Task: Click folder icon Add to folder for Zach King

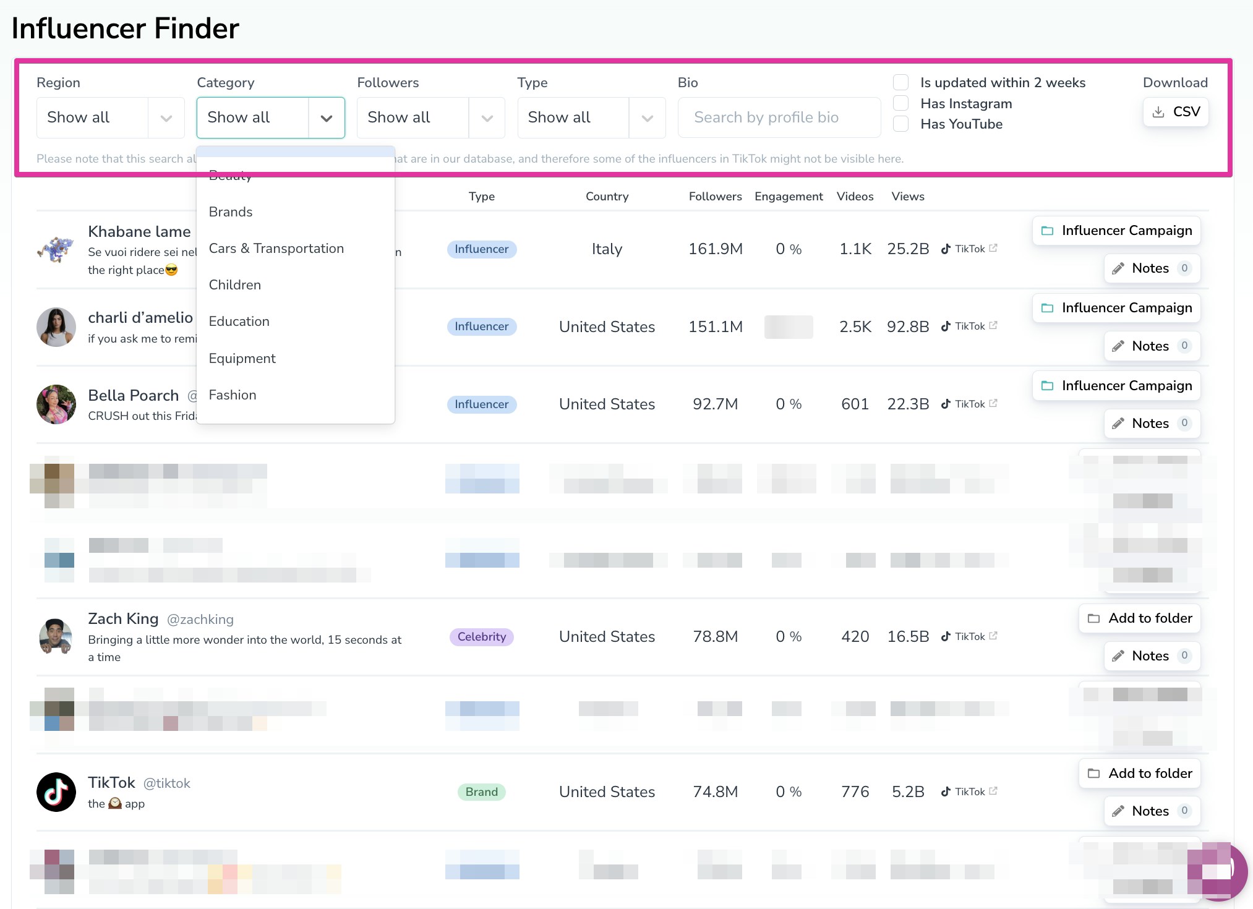Action: [1093, 618]
